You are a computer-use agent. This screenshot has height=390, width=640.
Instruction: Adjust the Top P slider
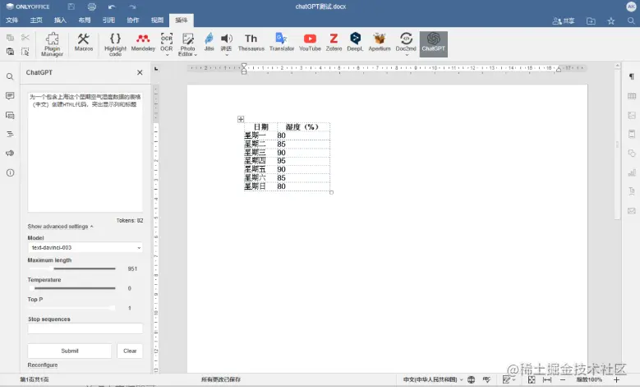pyautogui.click(x=72, y=308)
